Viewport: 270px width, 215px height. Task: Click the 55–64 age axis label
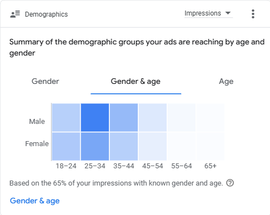(182, 166)
